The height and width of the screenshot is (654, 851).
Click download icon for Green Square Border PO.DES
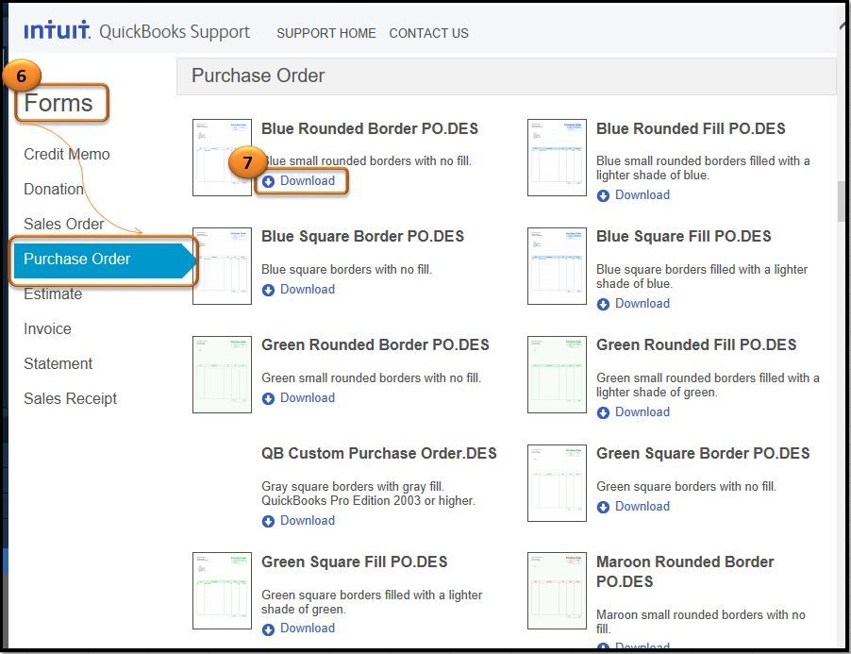tap(603, 508)
